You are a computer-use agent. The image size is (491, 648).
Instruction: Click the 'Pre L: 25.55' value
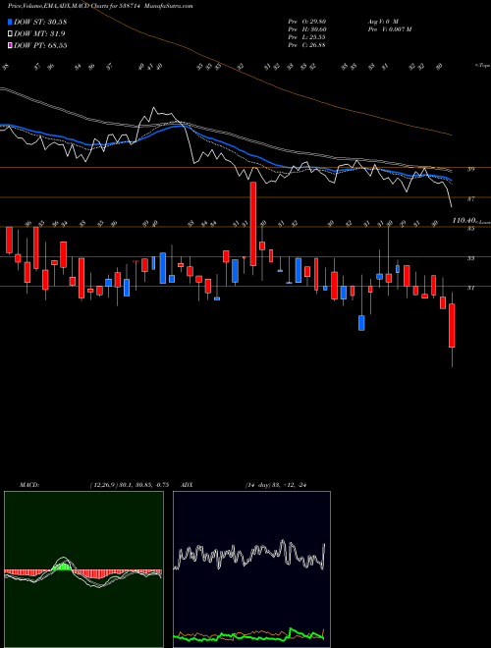pos(306,37)
